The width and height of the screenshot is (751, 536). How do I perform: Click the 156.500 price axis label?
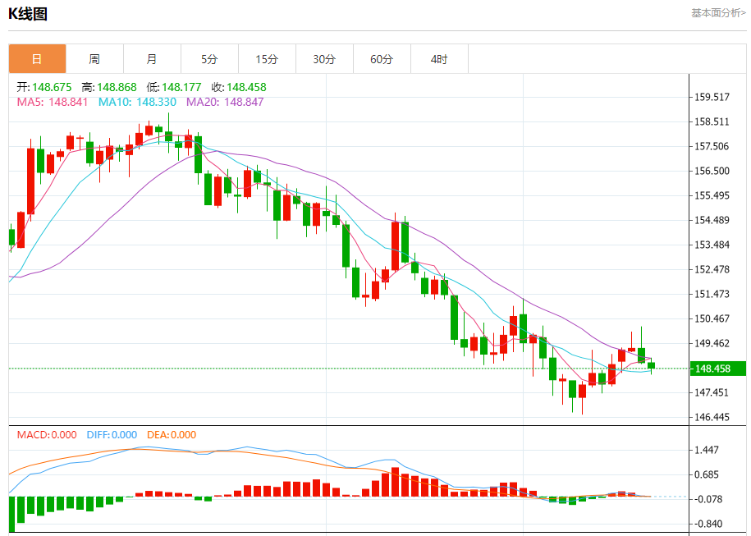click(x=712, y=171)
